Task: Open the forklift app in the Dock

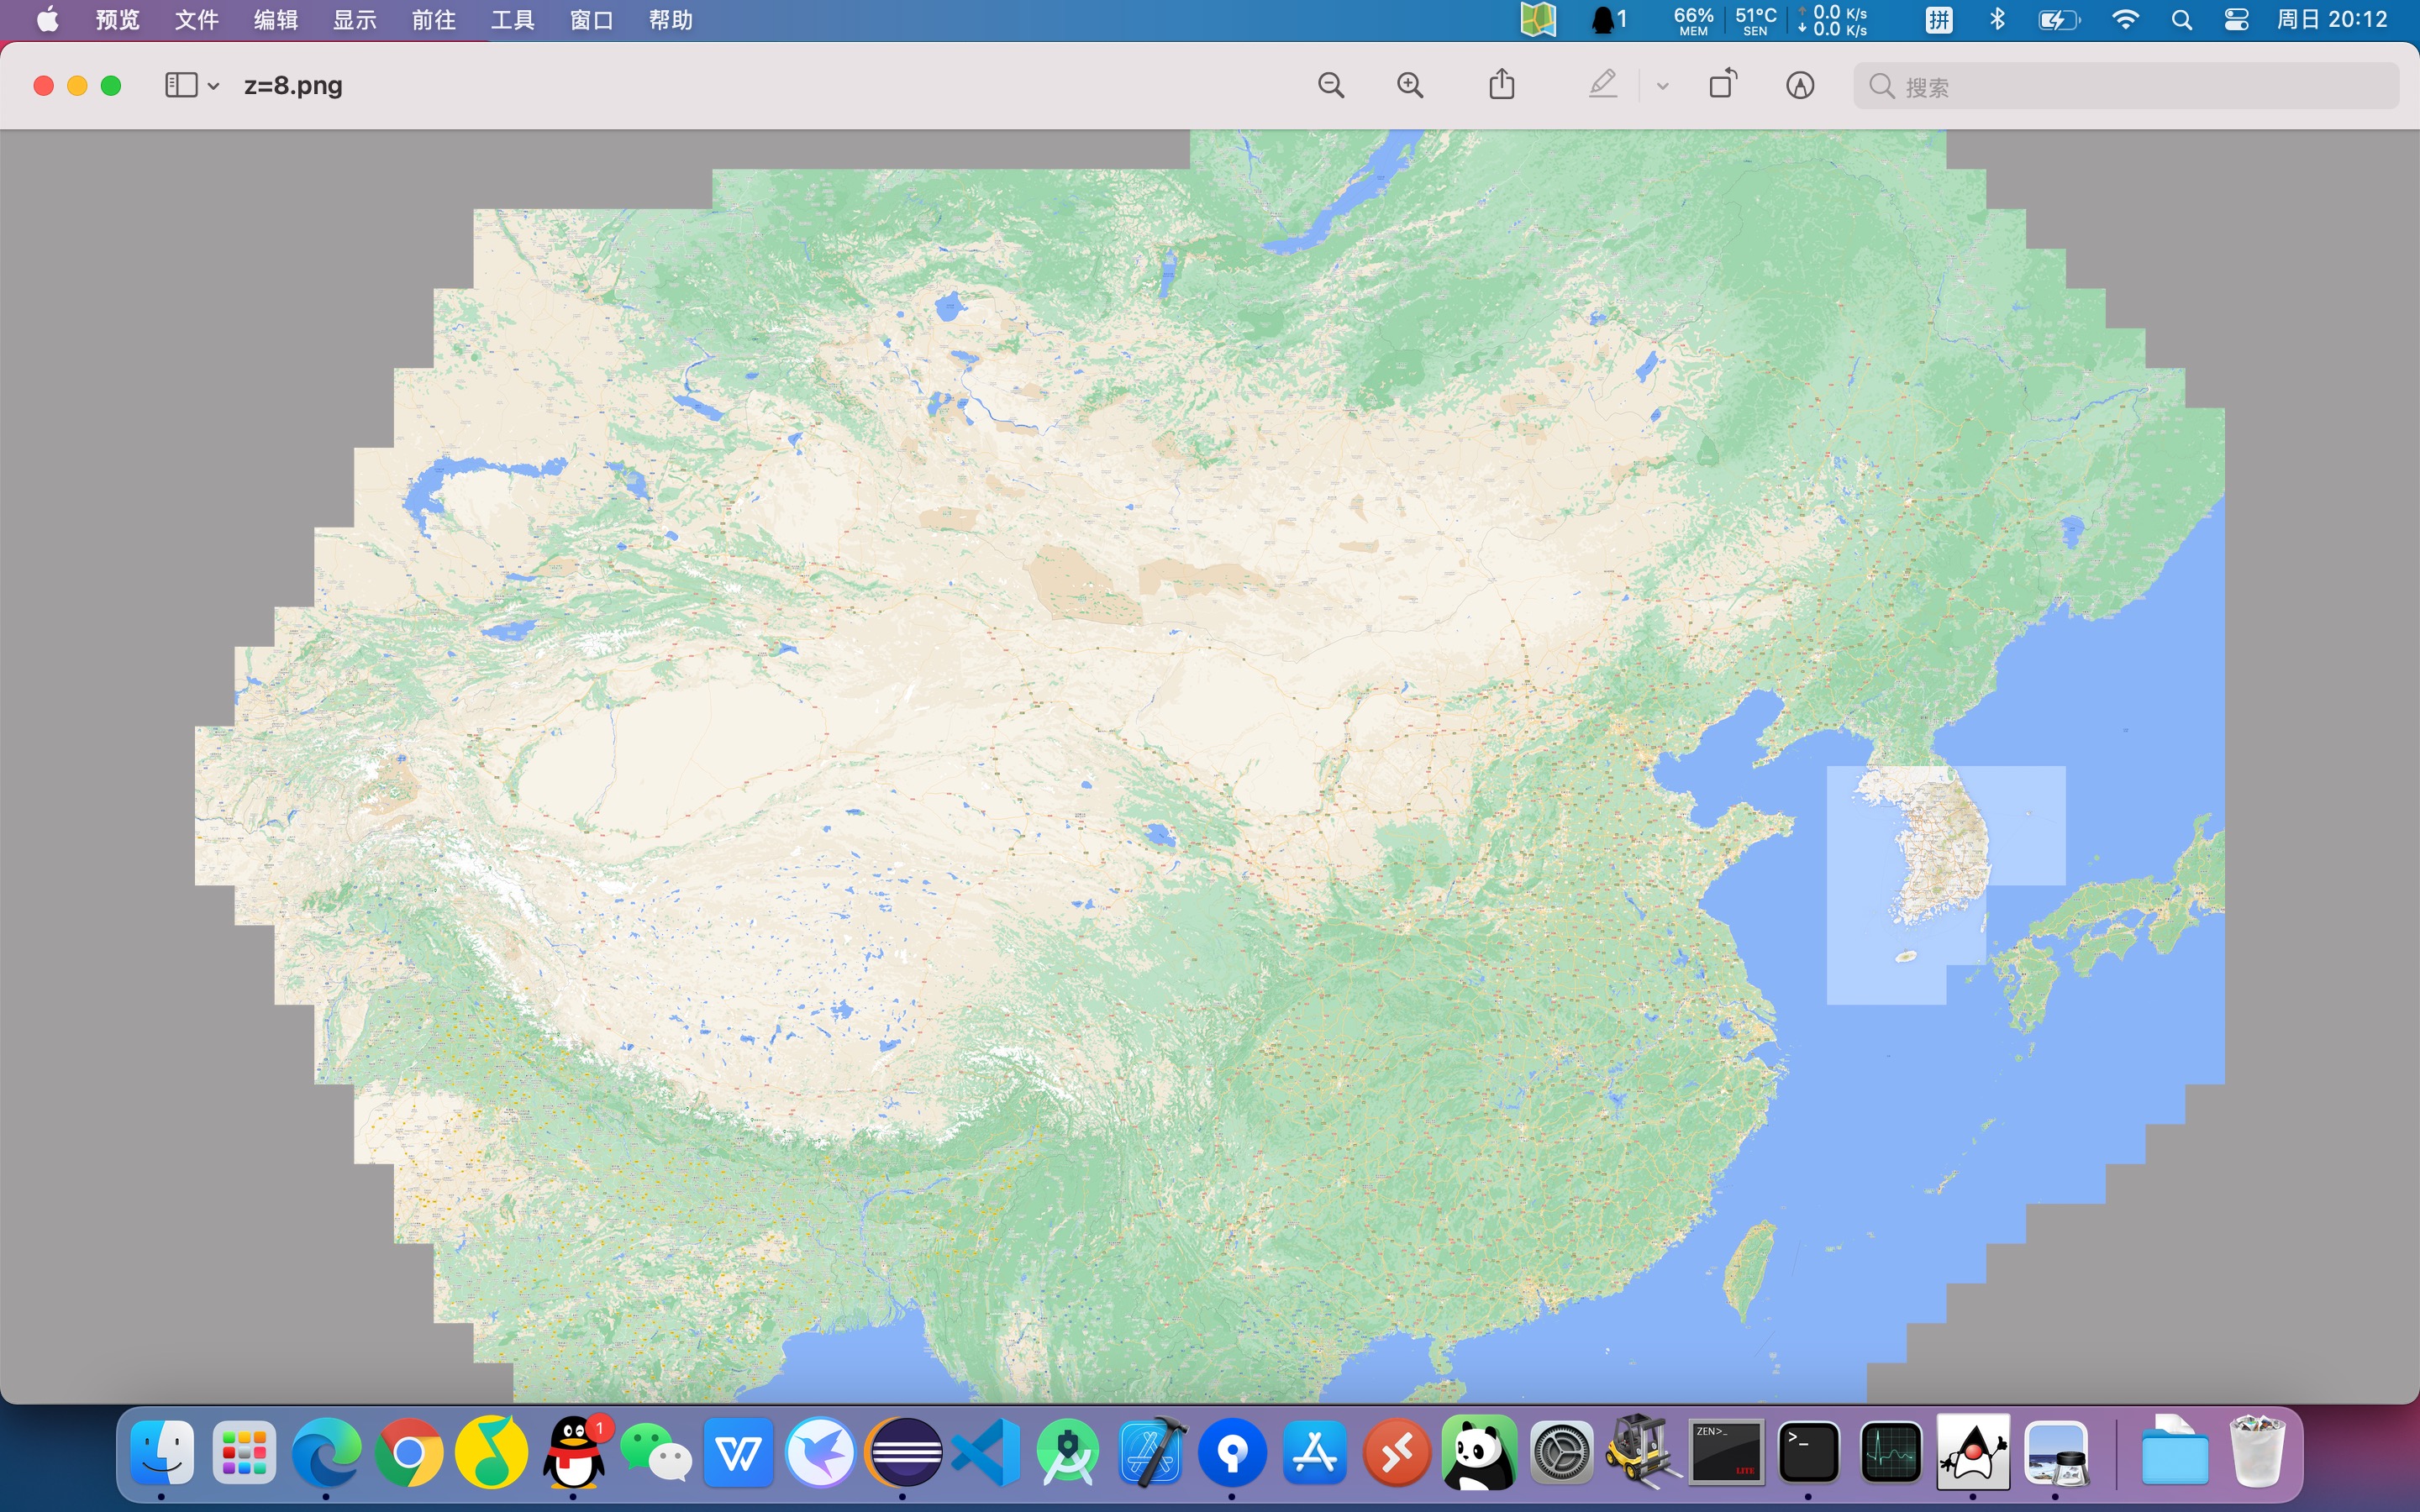Action: pyautogui.click(x=1644, y=1451)
